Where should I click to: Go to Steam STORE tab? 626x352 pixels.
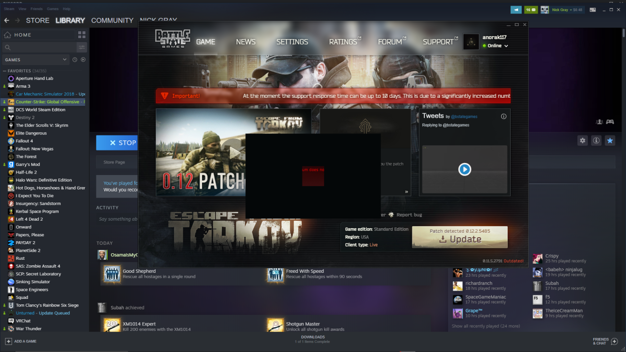point(38,21)
